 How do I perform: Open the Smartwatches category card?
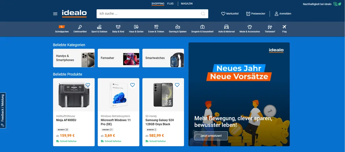click(163, 58)
